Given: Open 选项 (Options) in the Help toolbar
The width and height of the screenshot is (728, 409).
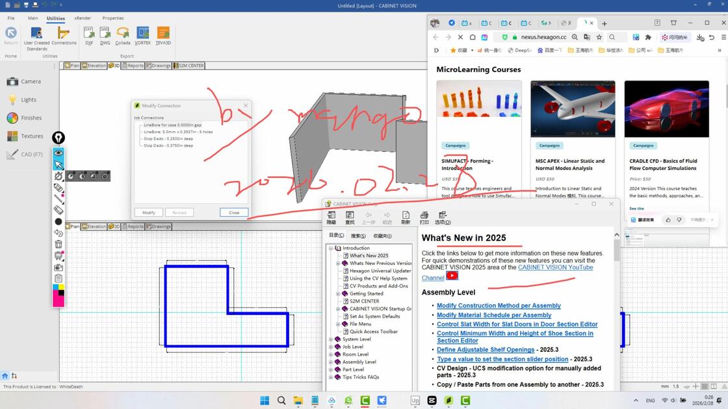Looking at the screenshot, I should (x=443, y=218).
